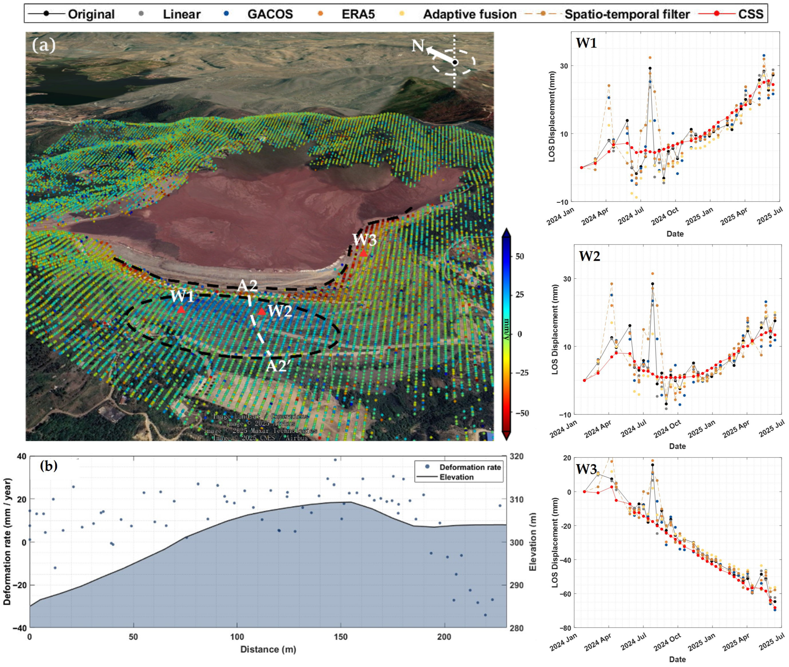The height and width of the screenshot is (667, 789).
Task: Click the W3 chart title label
Action: tap(586, 469)
